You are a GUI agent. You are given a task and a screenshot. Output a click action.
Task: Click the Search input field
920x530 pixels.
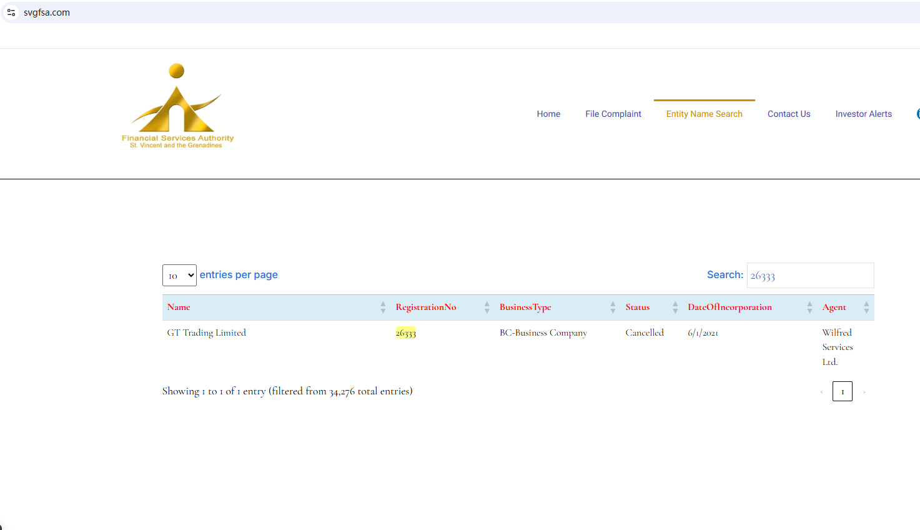[810, 276]
